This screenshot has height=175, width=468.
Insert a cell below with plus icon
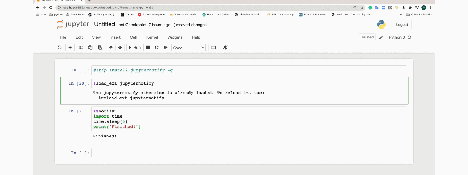(x=70, y=48)
